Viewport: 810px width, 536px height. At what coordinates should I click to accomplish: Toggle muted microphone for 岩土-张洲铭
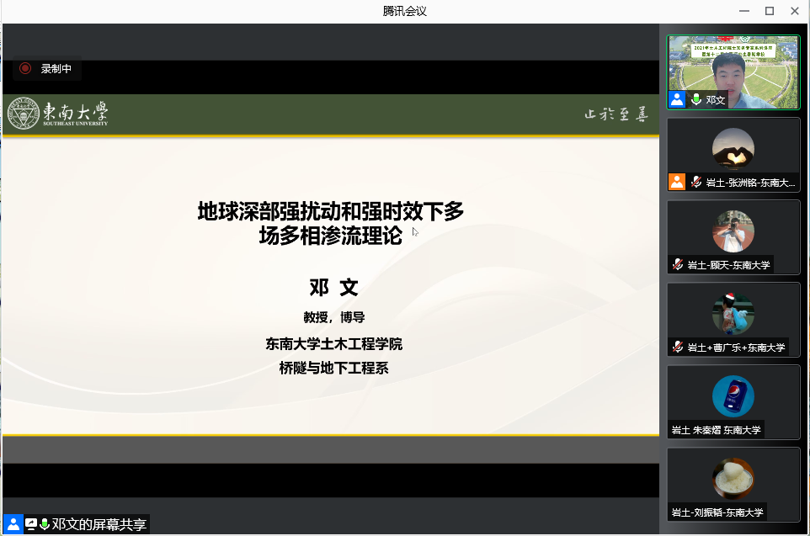[696, 182]
